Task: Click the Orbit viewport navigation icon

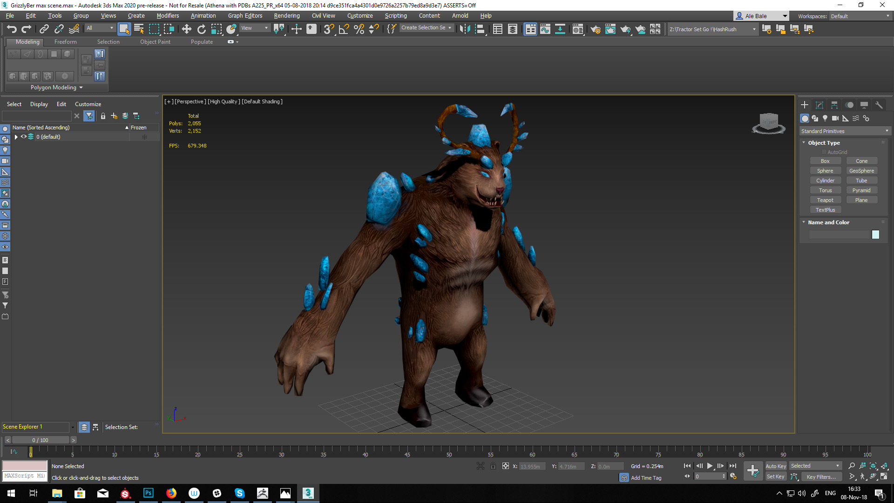Action: coord(873,476)
